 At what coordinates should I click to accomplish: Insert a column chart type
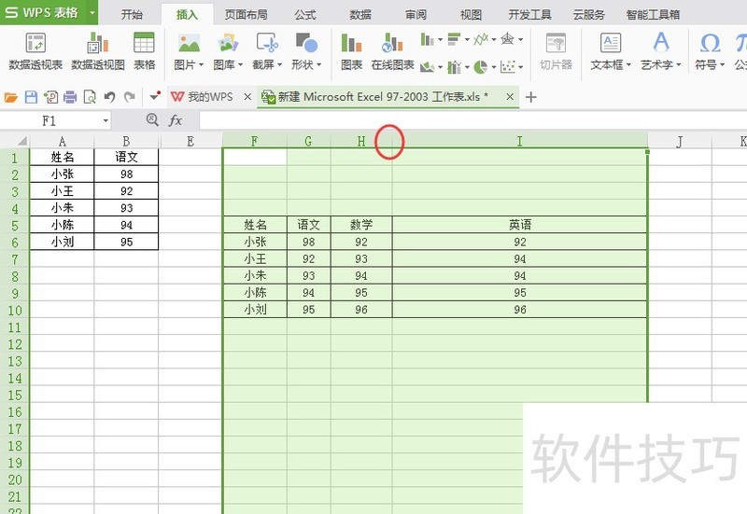(x=428, y=39)
